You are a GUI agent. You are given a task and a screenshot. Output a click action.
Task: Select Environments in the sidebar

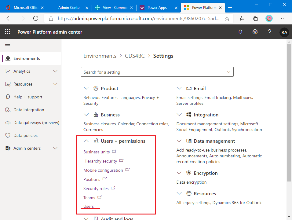pyautogui.click(x=31, y=58)
